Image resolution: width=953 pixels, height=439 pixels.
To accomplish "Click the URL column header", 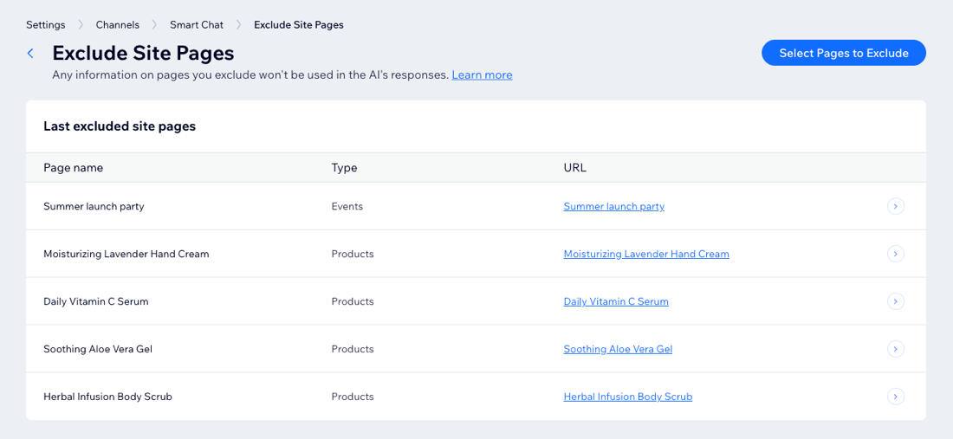I will point(575,168).
